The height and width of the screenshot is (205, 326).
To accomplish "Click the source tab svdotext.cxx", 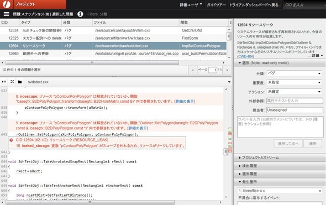I will click(x=38, y=82).
